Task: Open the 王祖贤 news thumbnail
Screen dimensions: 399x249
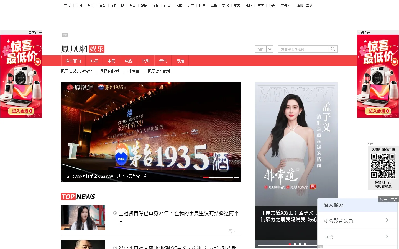Action: coord(83,218)
